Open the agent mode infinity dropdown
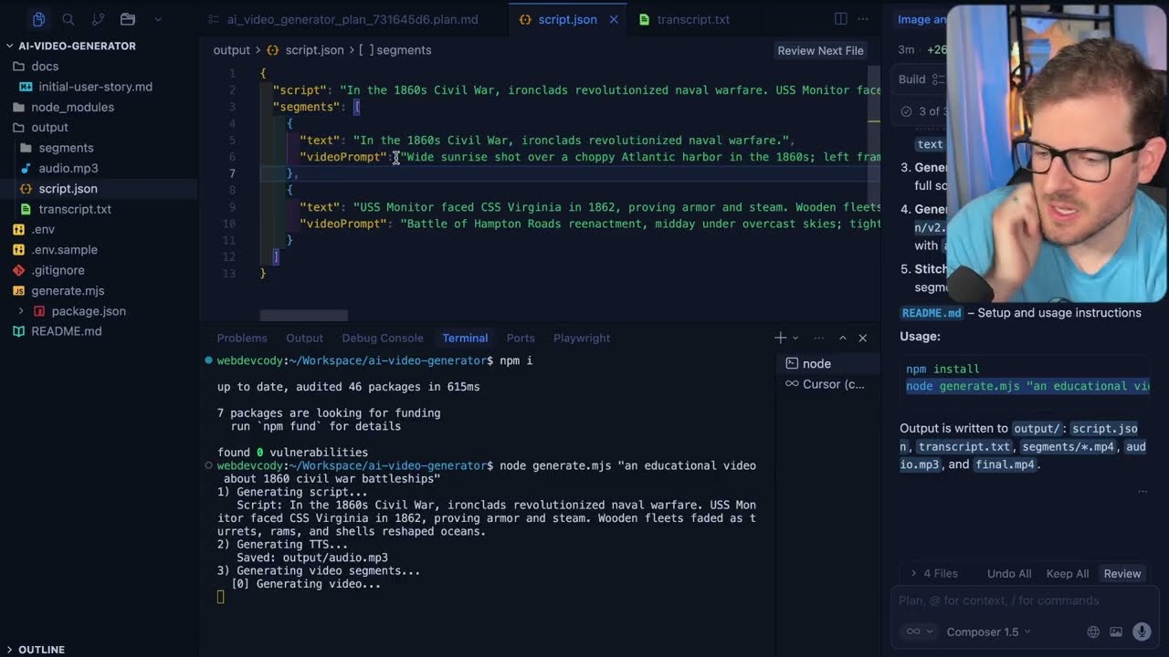The image size is (1169, 657). coord(920,631)
